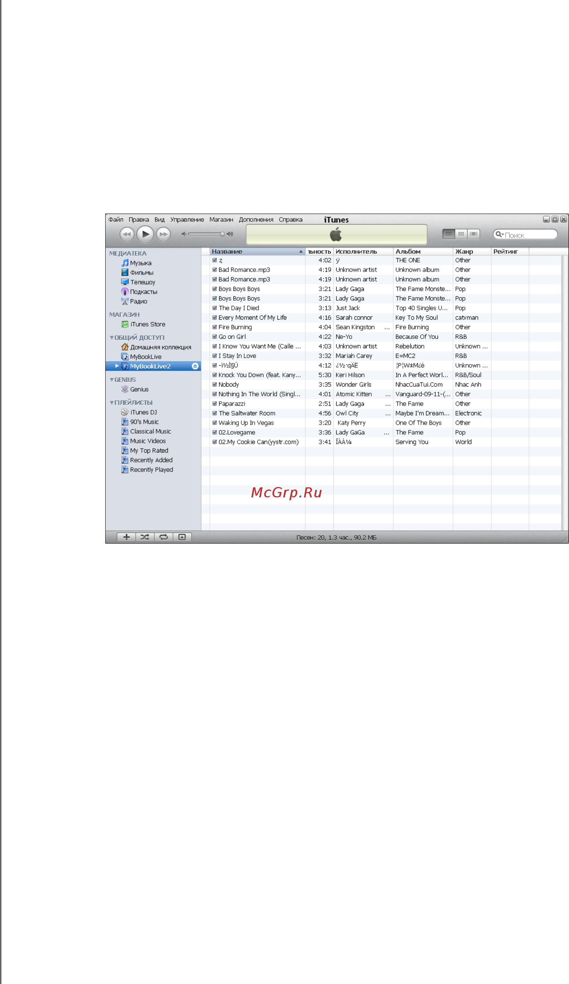Open the Дополнения menu
The image size is (569, 984).
point(256,219)
